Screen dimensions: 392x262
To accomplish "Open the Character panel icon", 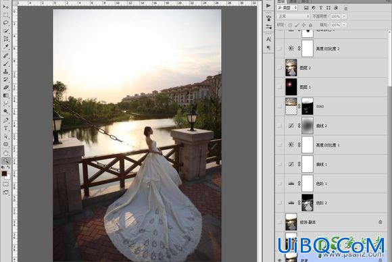I will [x=268, y=39].
